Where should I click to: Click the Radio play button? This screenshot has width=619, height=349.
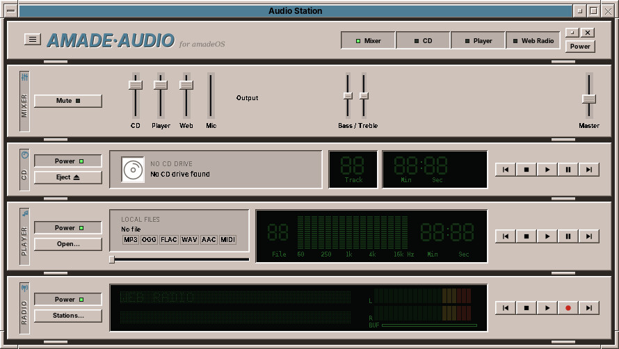click(x=547, y=308)
